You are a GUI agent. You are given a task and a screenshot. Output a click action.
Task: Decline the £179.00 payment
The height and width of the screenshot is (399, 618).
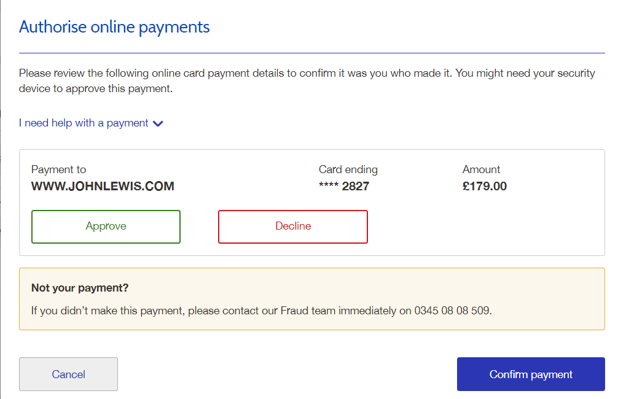pos(292,227)
